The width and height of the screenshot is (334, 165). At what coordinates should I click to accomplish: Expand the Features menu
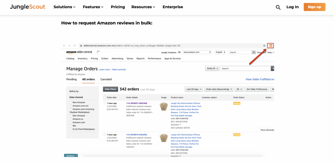coord(93,7)
